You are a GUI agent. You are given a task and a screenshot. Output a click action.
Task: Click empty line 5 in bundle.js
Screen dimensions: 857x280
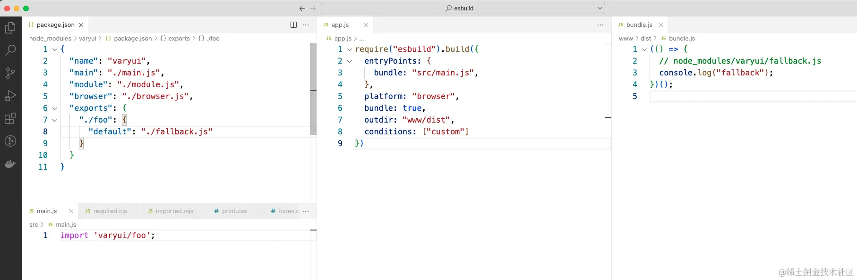click(753, 96)
